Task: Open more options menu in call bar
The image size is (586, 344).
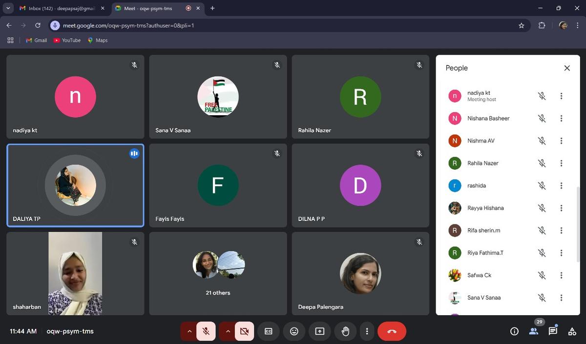Action: (x=367, y=331)
